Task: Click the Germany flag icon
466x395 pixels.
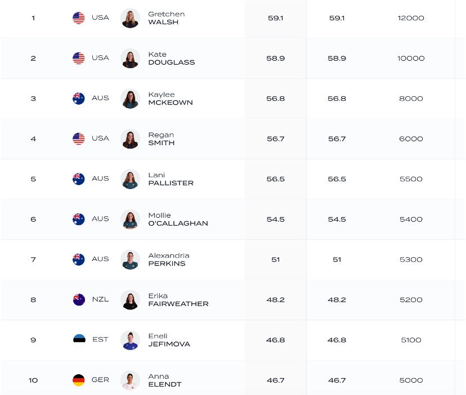Action: pyautogui.click(x=79, y=380)
